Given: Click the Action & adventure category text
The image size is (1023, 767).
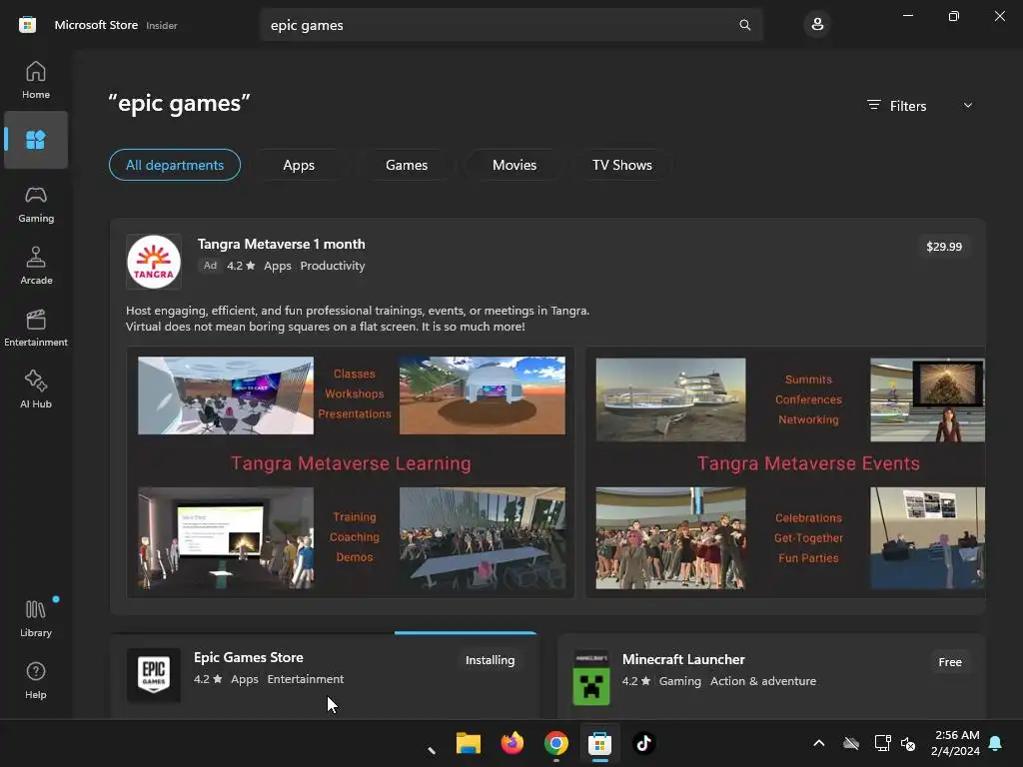Looking at the screenshot, I should pos(762,681).
